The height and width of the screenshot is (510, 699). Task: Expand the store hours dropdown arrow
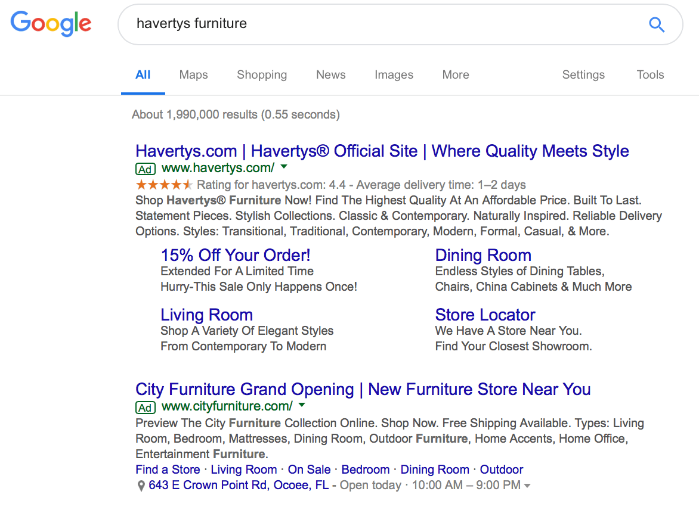[527, 486]
